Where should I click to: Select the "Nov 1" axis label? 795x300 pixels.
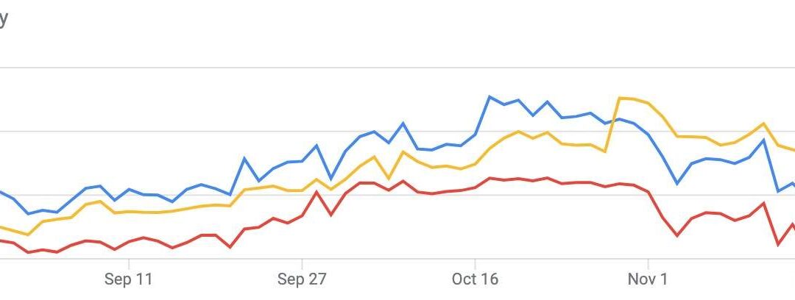point(649,279)
